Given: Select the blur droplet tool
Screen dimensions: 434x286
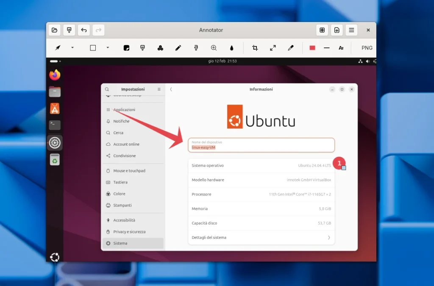Looking at the screenshot, I should 231,47.
